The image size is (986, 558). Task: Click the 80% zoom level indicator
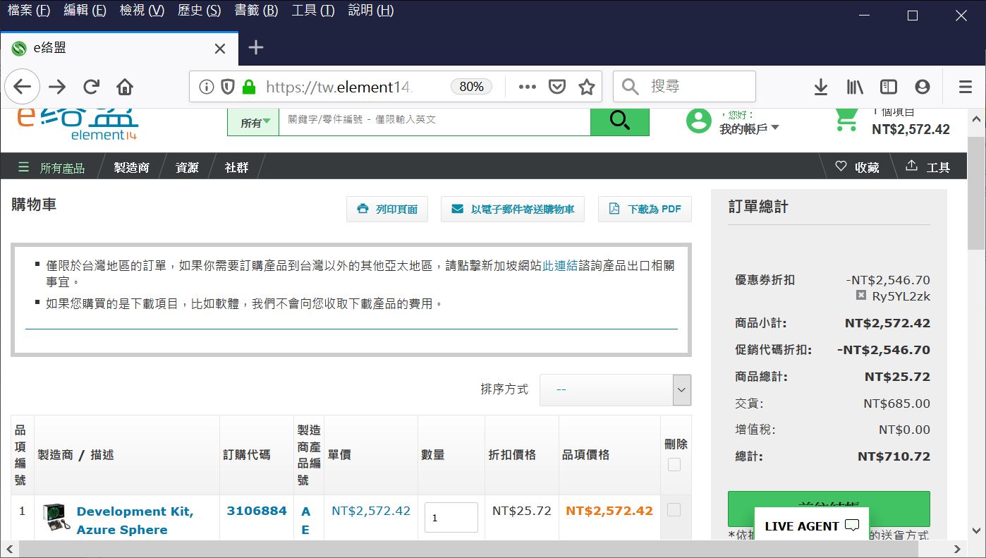point(471,87)
